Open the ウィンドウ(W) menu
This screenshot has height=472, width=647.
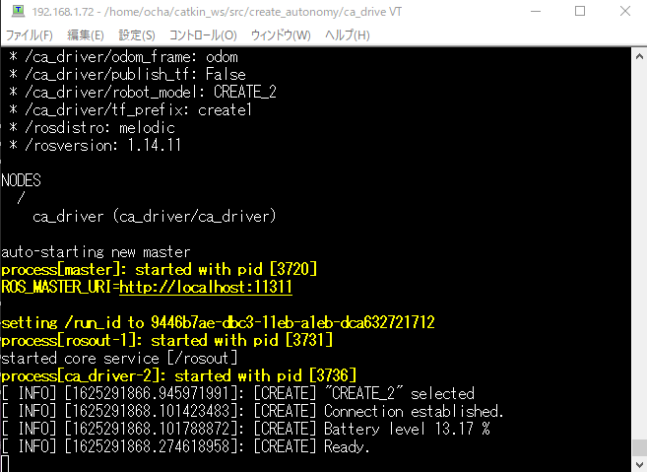(280, 35)
